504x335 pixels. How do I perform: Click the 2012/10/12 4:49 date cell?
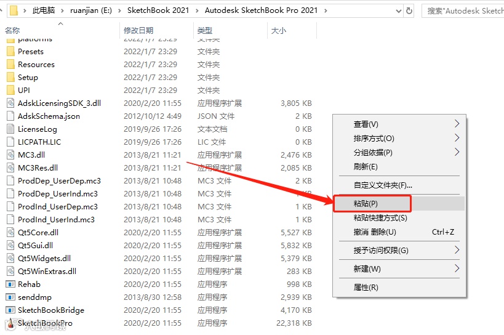click(153, 116)
